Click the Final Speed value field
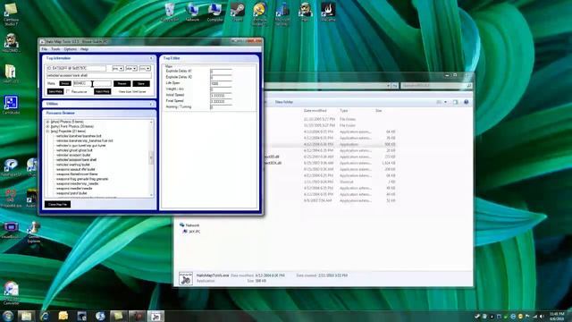The image size is (572, 322). 221,101
